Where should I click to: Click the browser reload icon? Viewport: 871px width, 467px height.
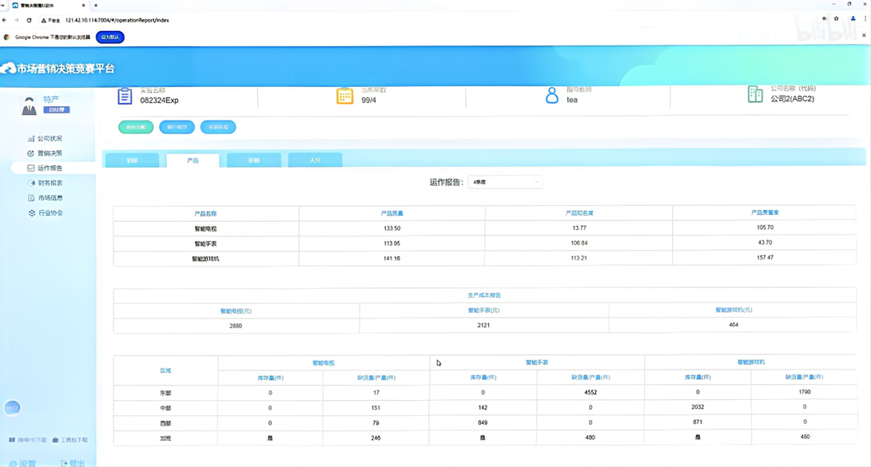pos(29,20)
